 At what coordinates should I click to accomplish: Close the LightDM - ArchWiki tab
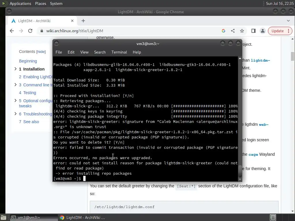pos(72,21)
